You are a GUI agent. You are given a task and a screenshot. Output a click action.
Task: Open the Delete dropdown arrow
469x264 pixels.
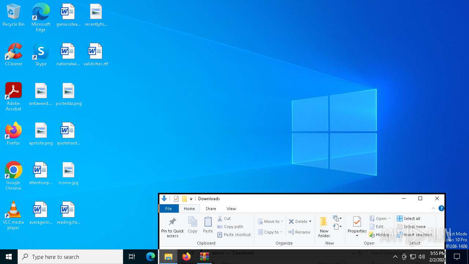coord(310,221)
